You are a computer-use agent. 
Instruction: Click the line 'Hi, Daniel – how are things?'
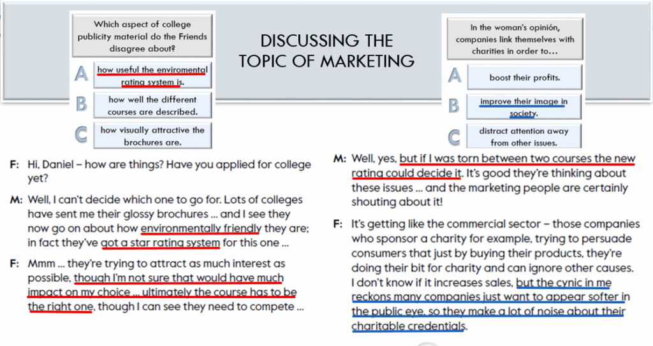pyautogui.click(x=96, y=164)
